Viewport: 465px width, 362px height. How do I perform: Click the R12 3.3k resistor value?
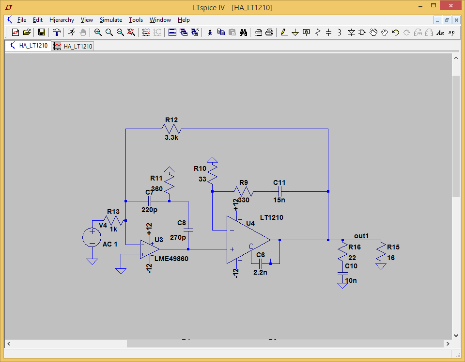tap(171, 138)
